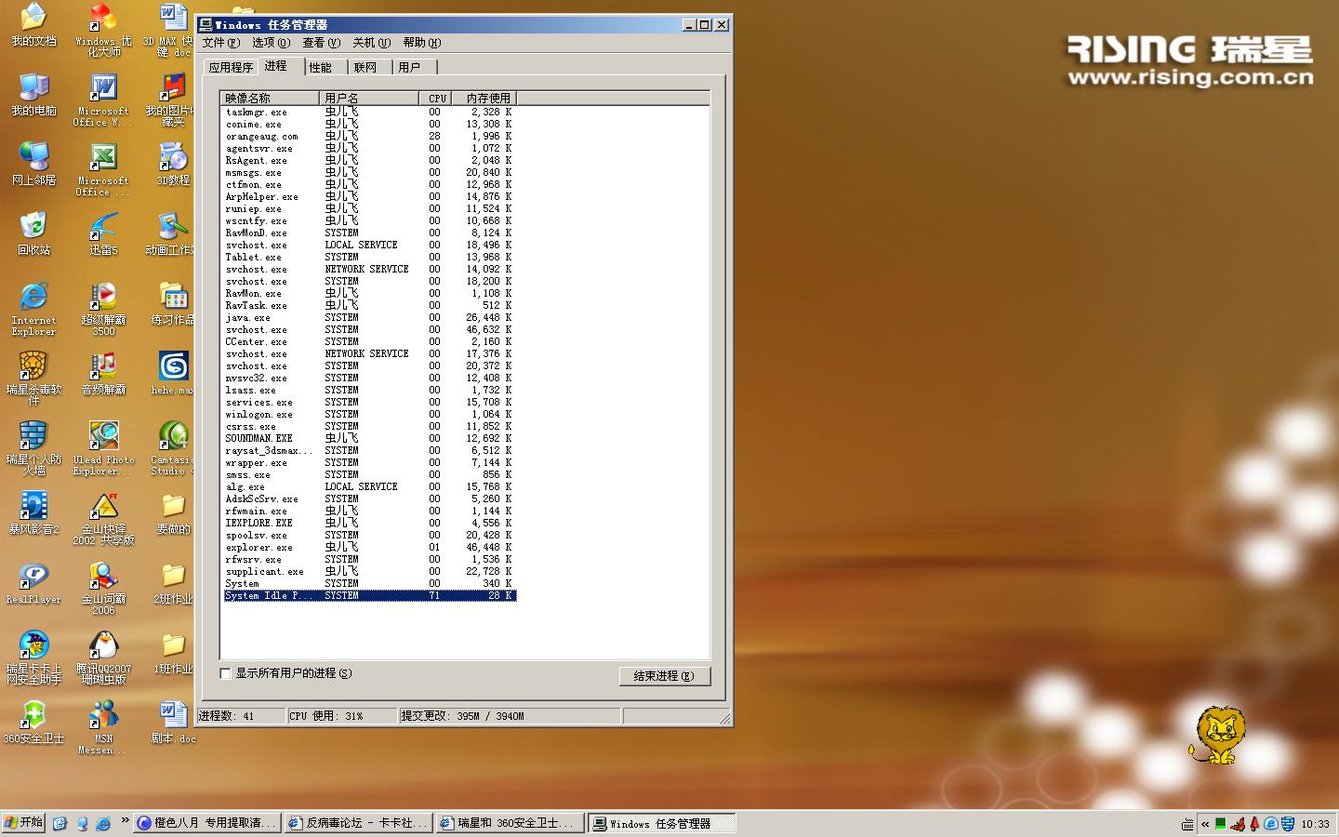Expand the quick launch overflow chevron
The image size is (1339, 837).
(125, 820)
